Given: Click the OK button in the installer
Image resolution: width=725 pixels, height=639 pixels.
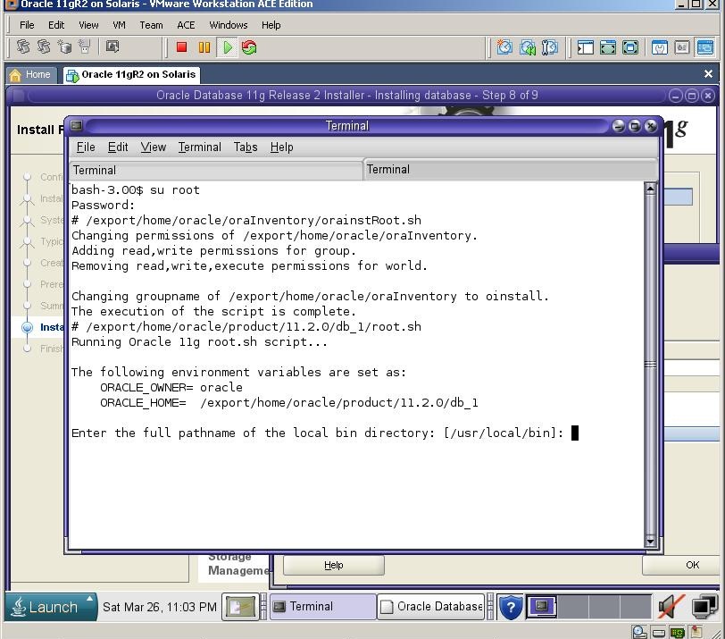Looking at the screenshot, I should pyautogui.click(x=692, y=565).
